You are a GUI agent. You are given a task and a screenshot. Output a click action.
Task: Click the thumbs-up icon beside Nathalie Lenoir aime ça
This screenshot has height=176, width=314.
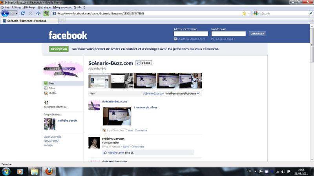click(x=105, y=153)
